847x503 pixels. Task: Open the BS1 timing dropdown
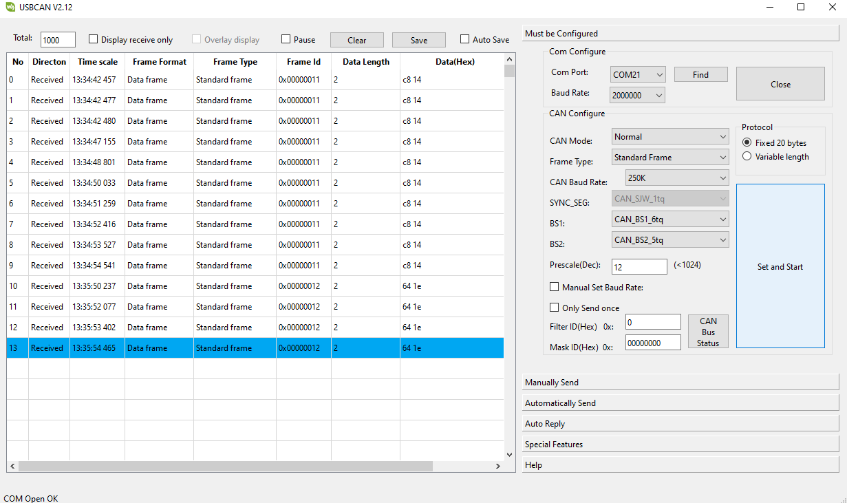[670, 220]
